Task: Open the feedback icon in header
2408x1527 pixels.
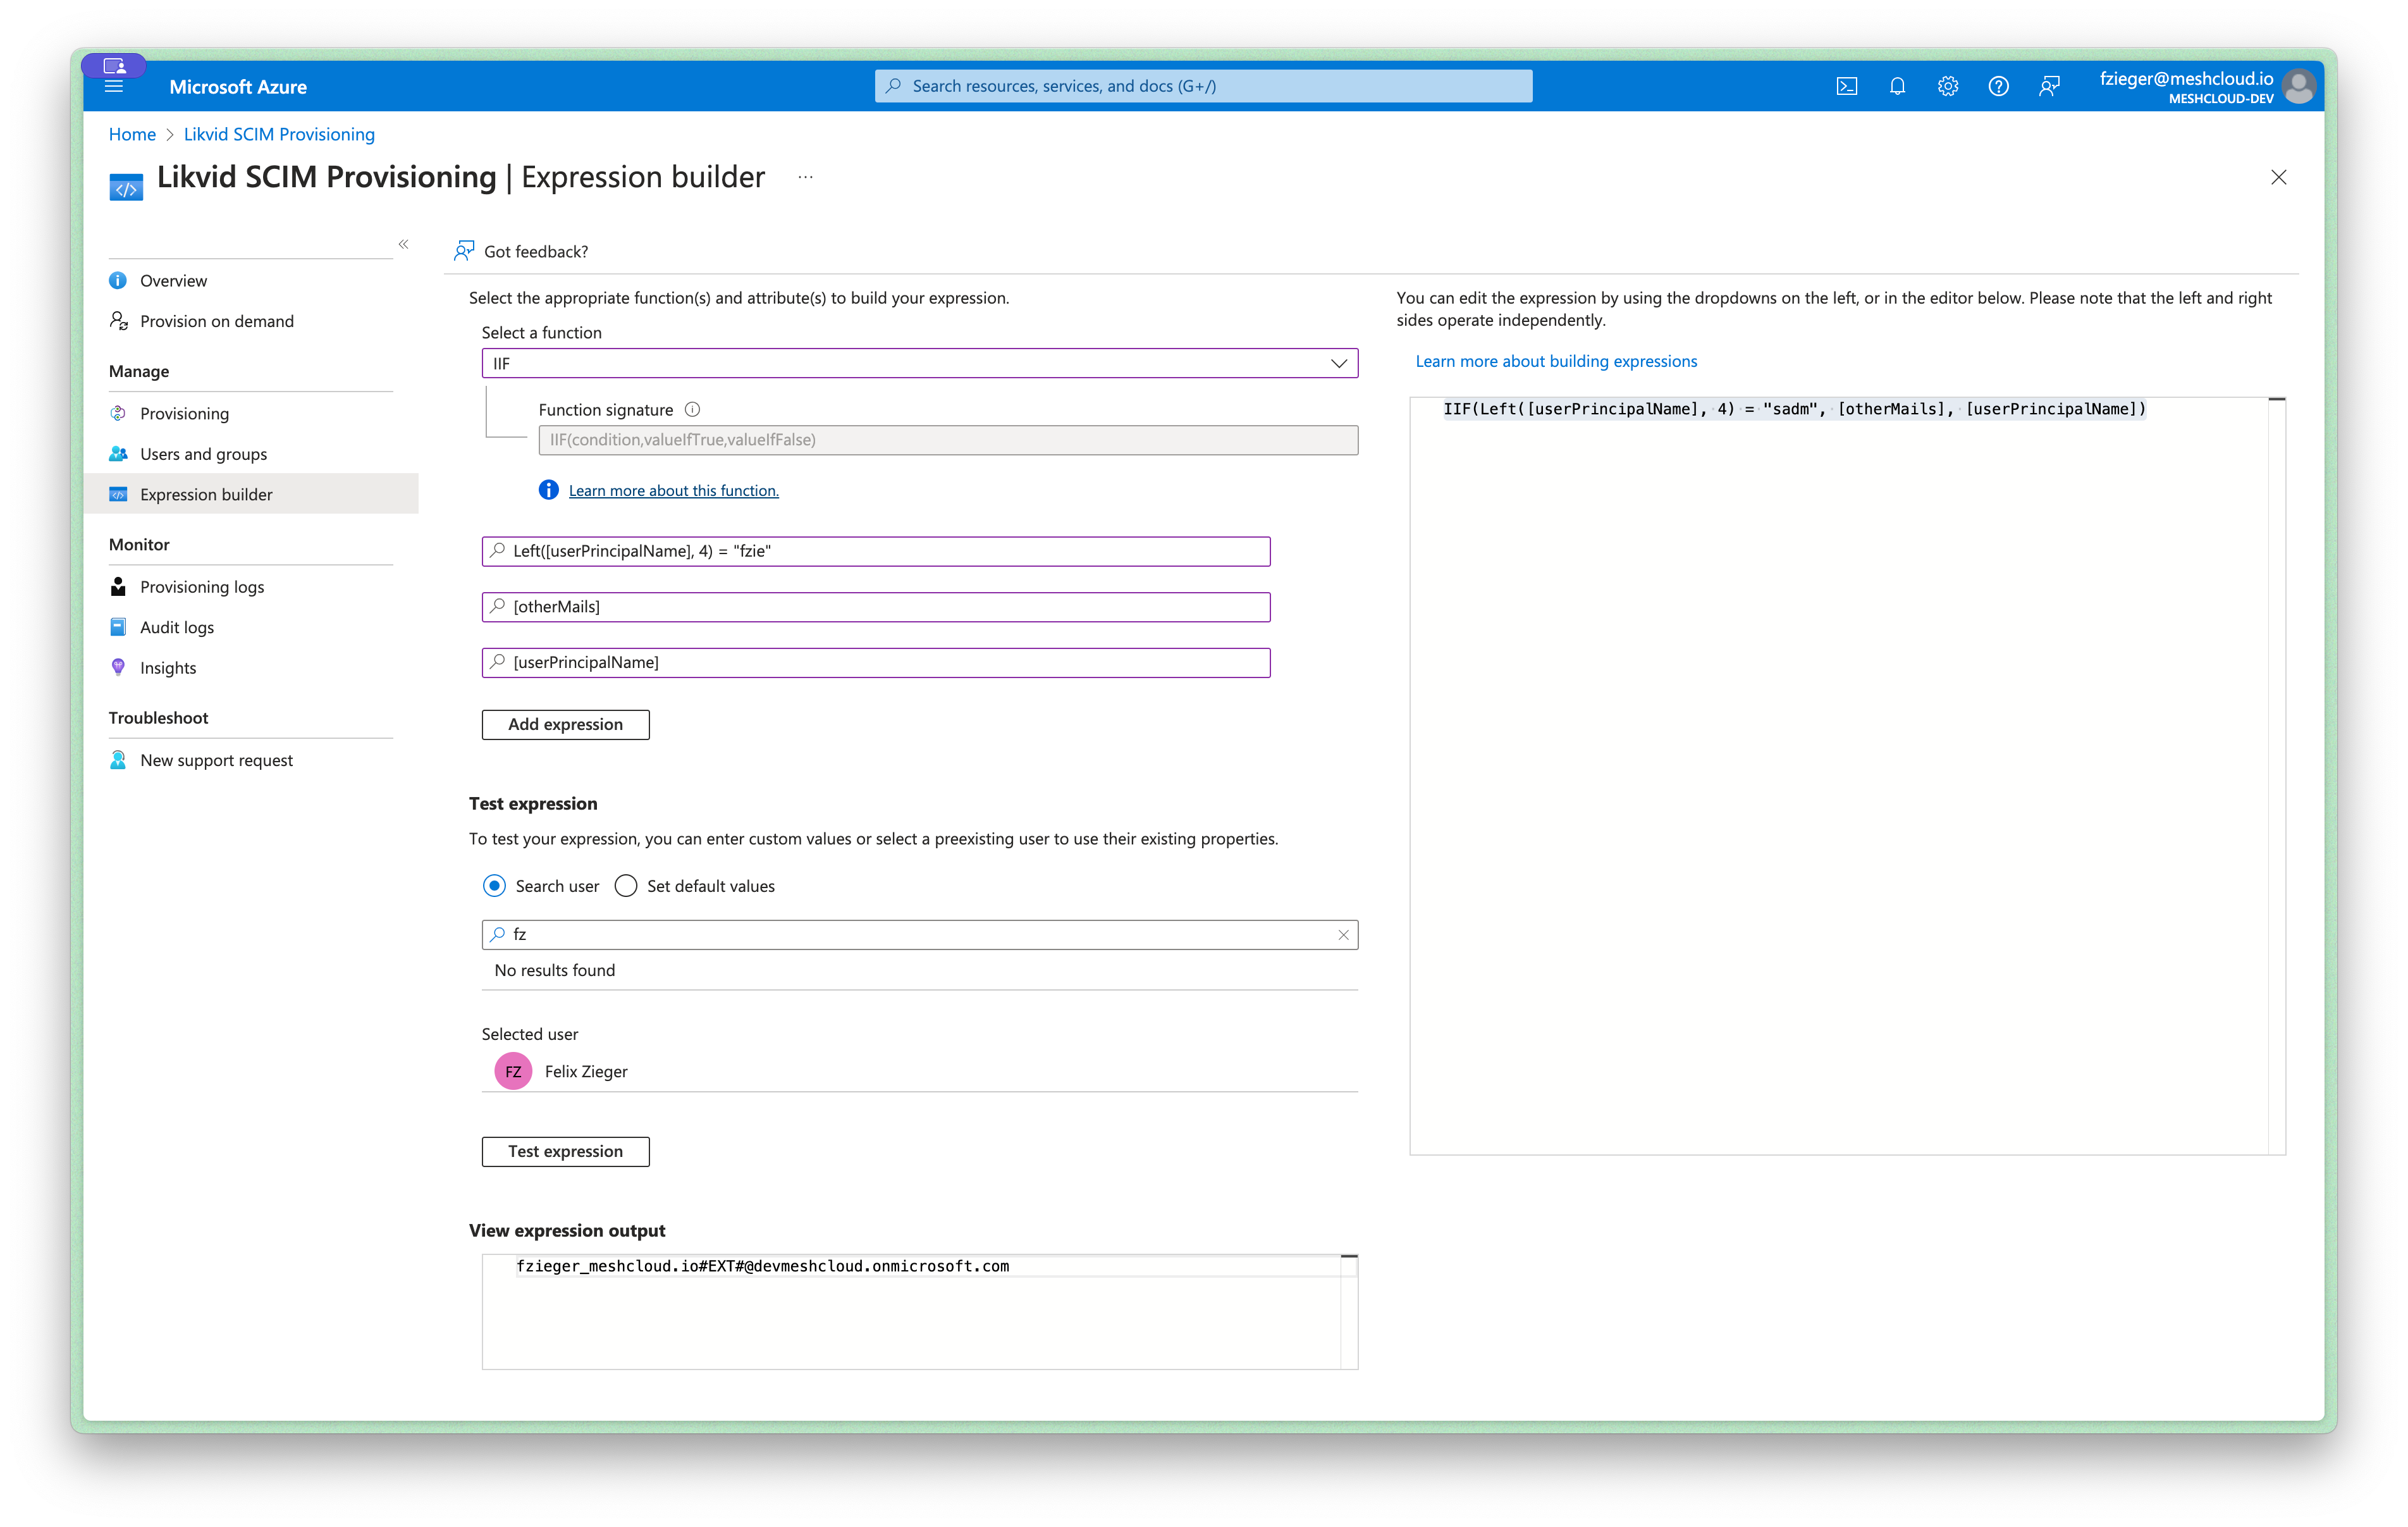Action: (2049, 86)
